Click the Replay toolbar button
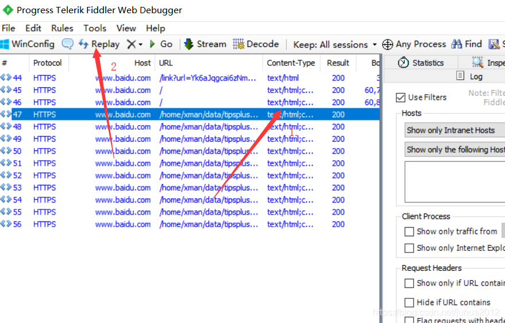Viewport: 505px width, 323px height. coord(99,44)
